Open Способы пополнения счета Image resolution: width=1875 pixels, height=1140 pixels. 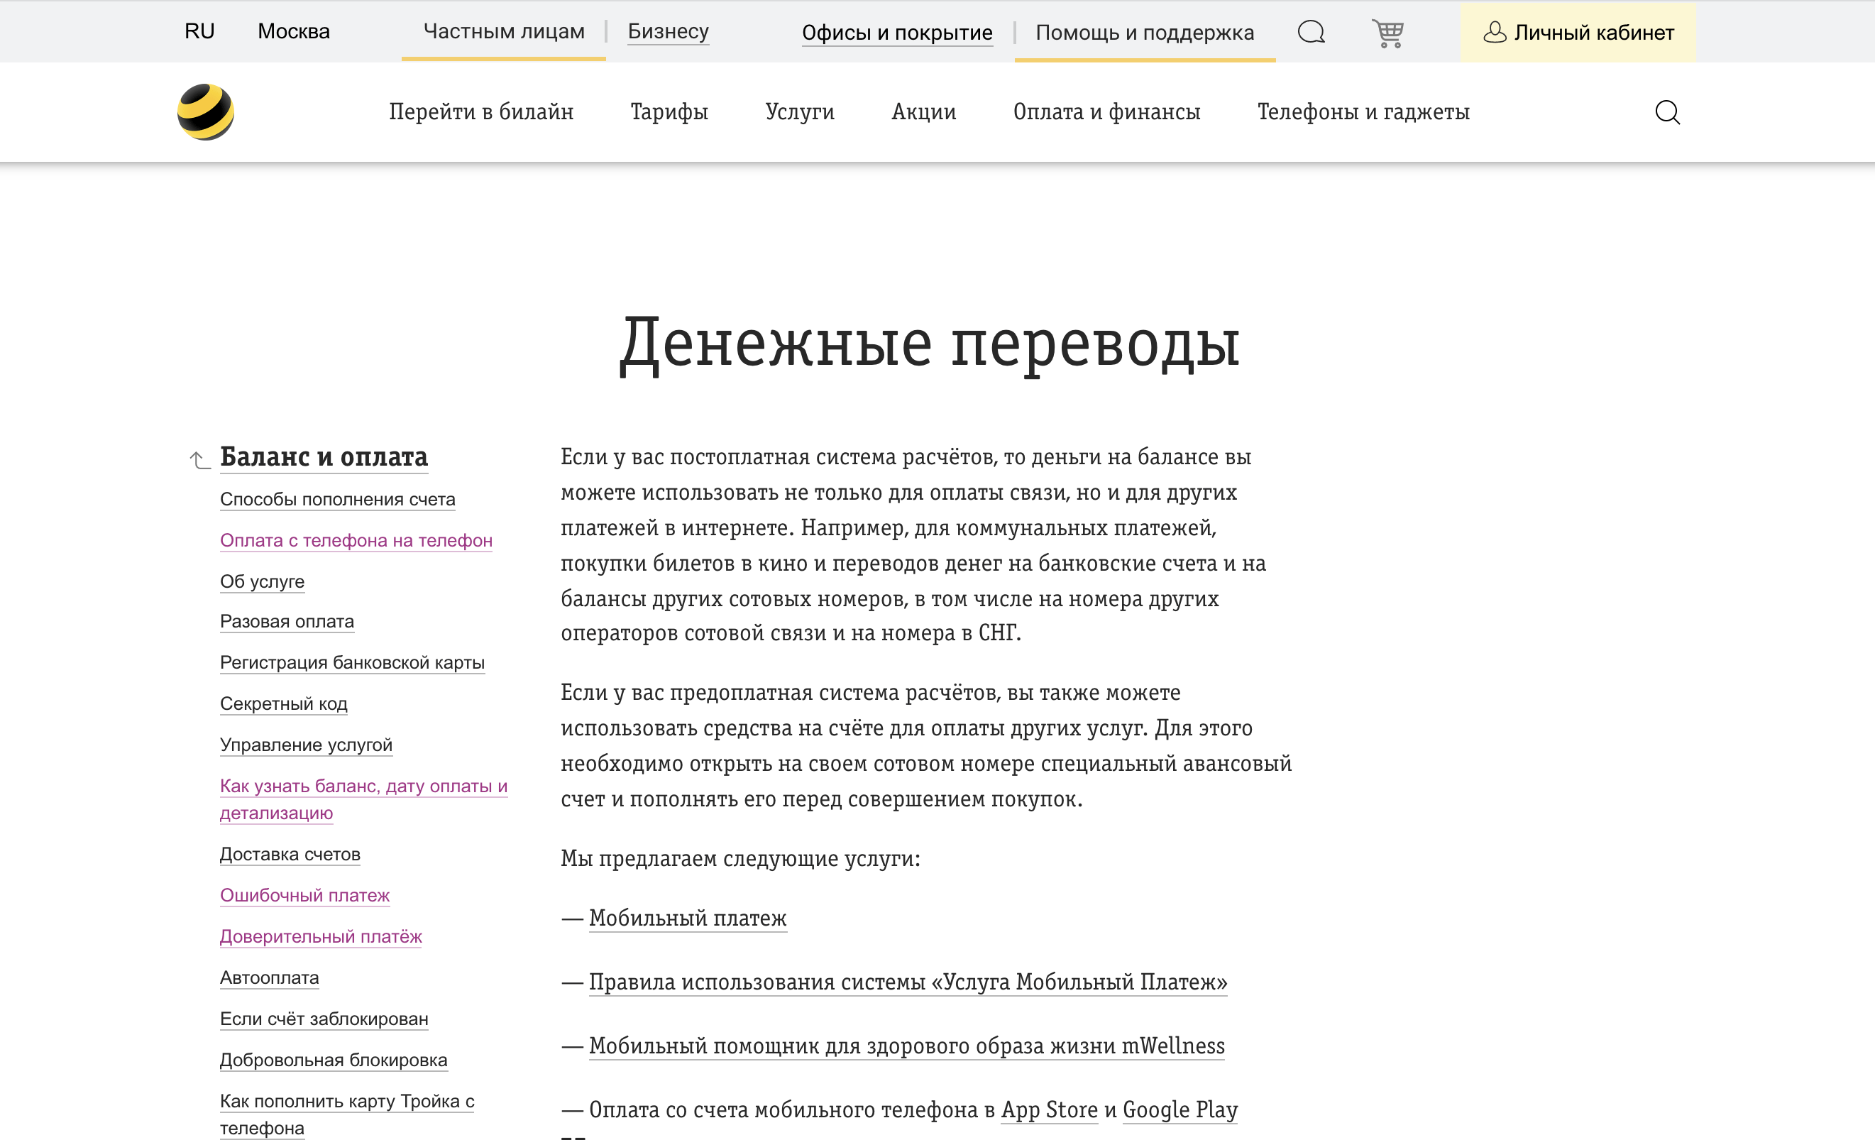(x=337, y=499)
